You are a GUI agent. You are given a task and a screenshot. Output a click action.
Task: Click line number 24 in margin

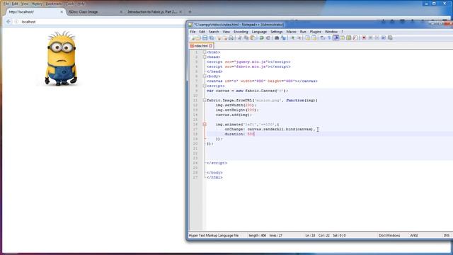point(195,163)
